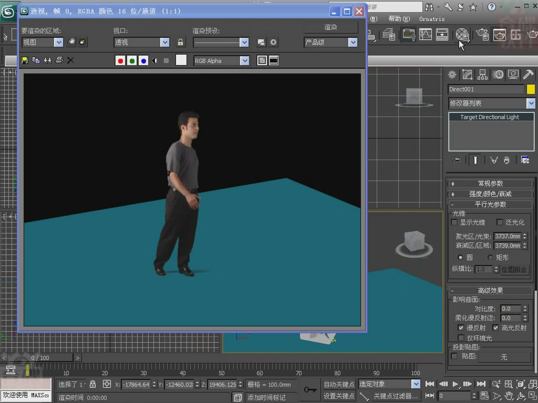Open render setup from the frame window
This screenshot has width=538, height=403.
pyautogui.click(x=261, y=42)
